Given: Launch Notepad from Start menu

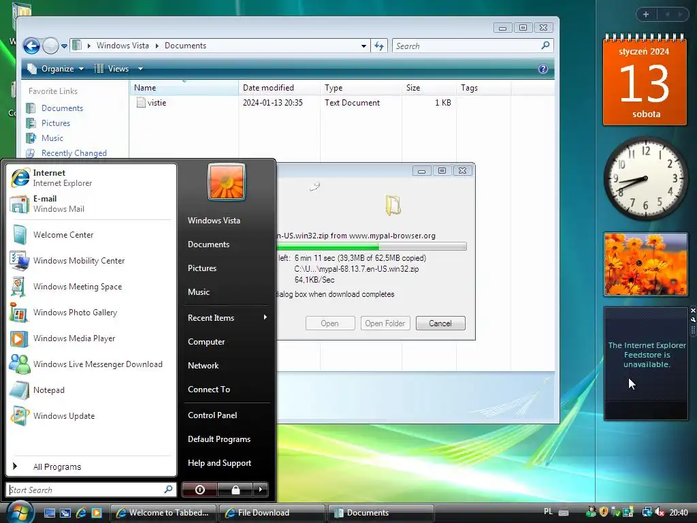Looking at the screenshot, I should [x=91, y=390].
